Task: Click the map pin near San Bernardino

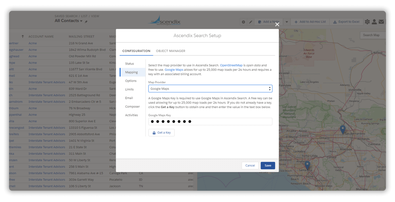Action: coord(343,129)
